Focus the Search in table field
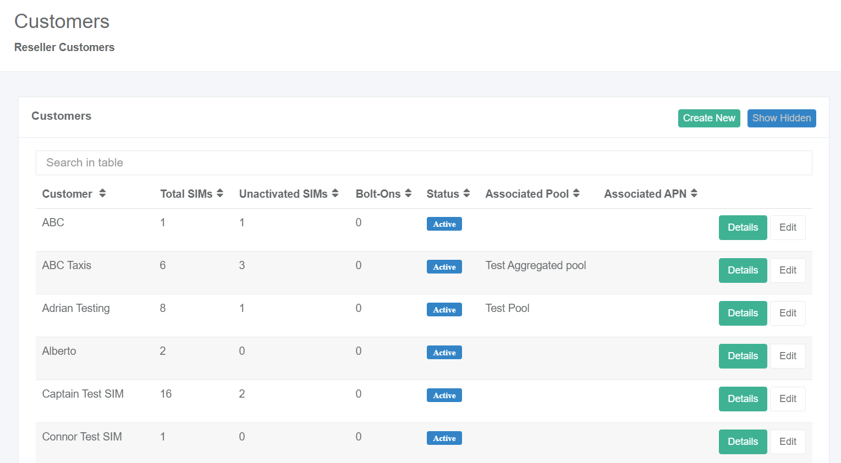This screenshot has height=463, width=841. [x=424, y=163]
